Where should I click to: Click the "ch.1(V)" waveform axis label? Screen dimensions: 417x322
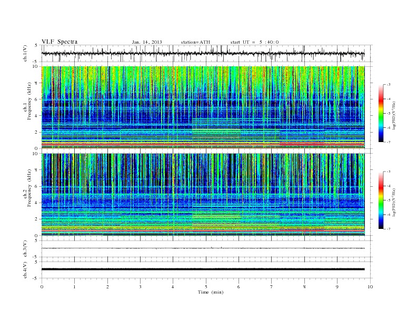coord(25,53)
